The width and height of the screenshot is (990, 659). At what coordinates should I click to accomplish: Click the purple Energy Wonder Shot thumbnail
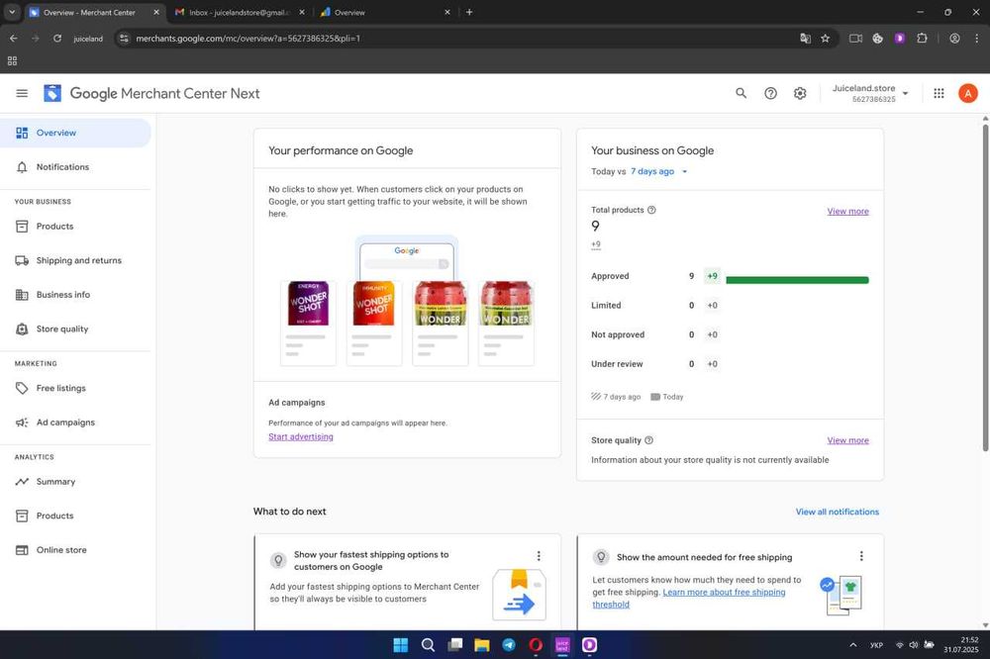coord(308,304)
